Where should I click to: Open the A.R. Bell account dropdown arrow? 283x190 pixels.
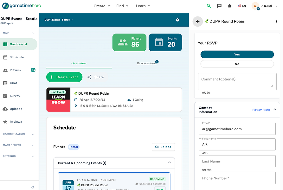pos(276,6)
